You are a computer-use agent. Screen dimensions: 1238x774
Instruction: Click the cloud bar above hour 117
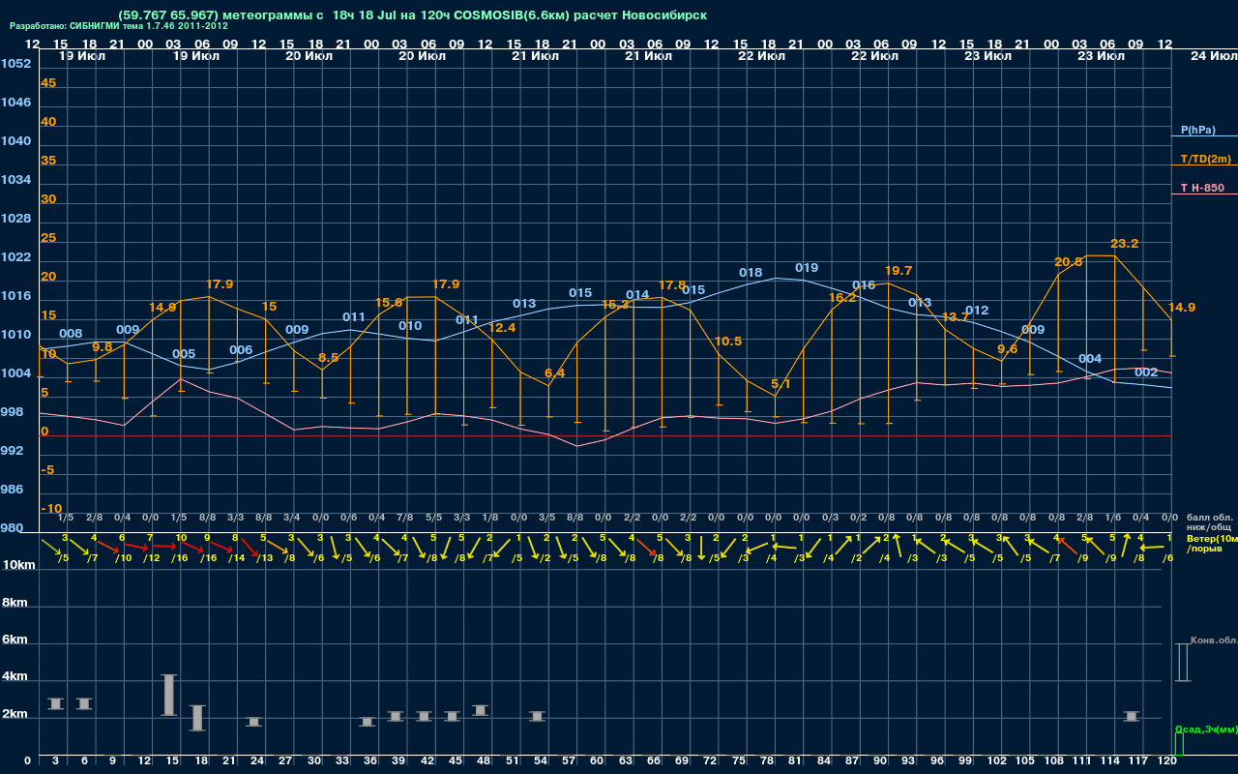1132,716
